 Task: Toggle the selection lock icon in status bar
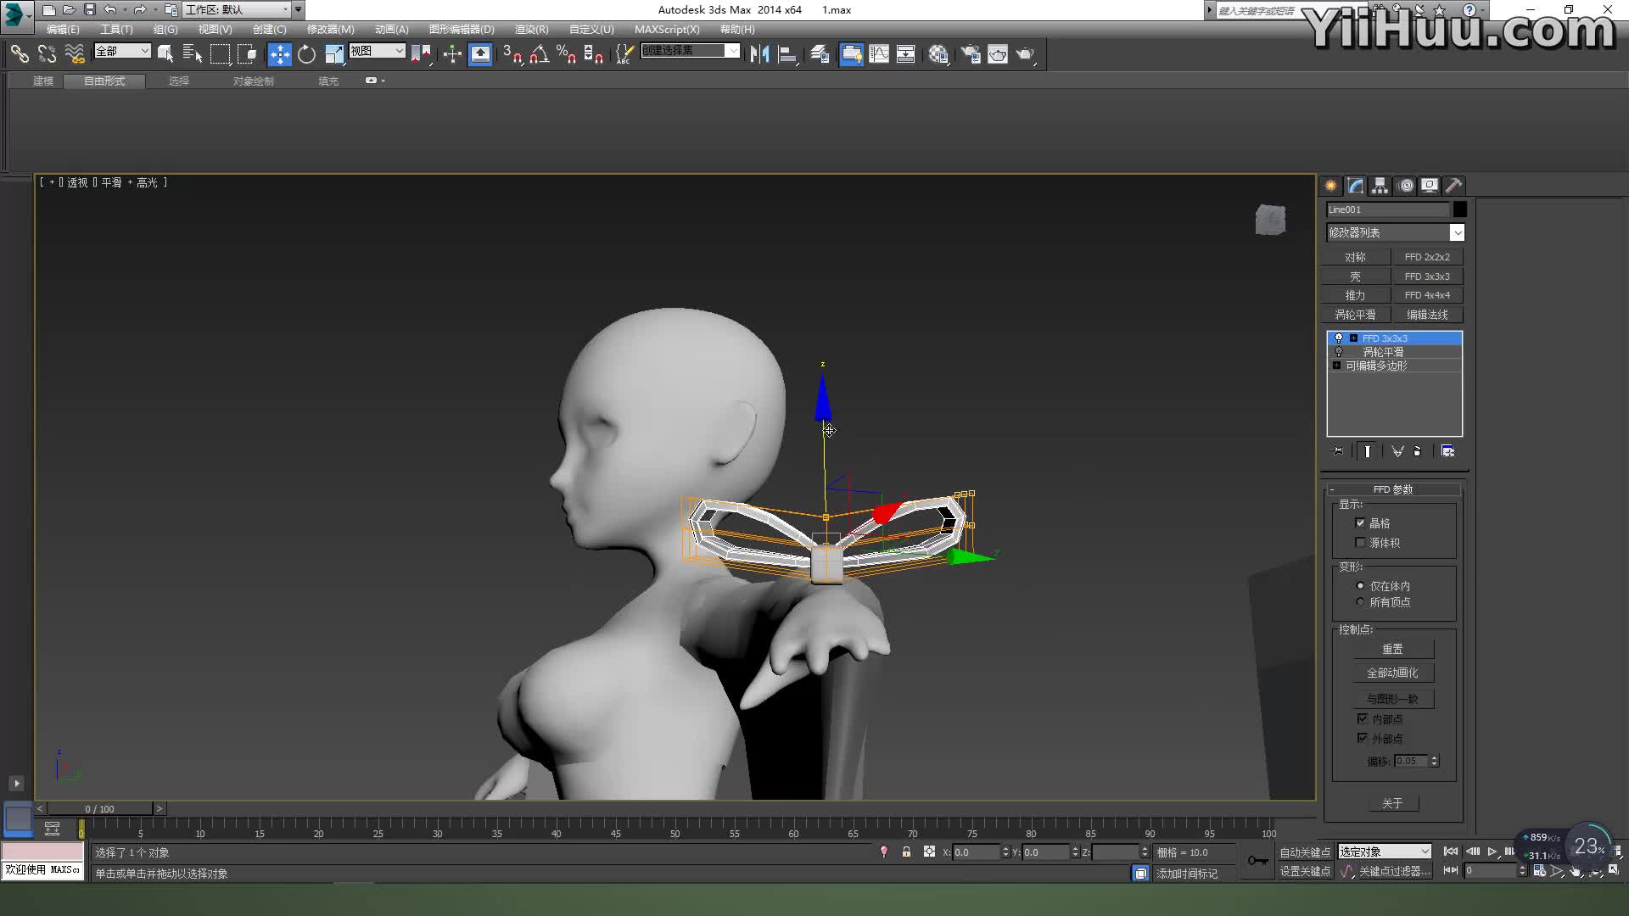point(906,852)
